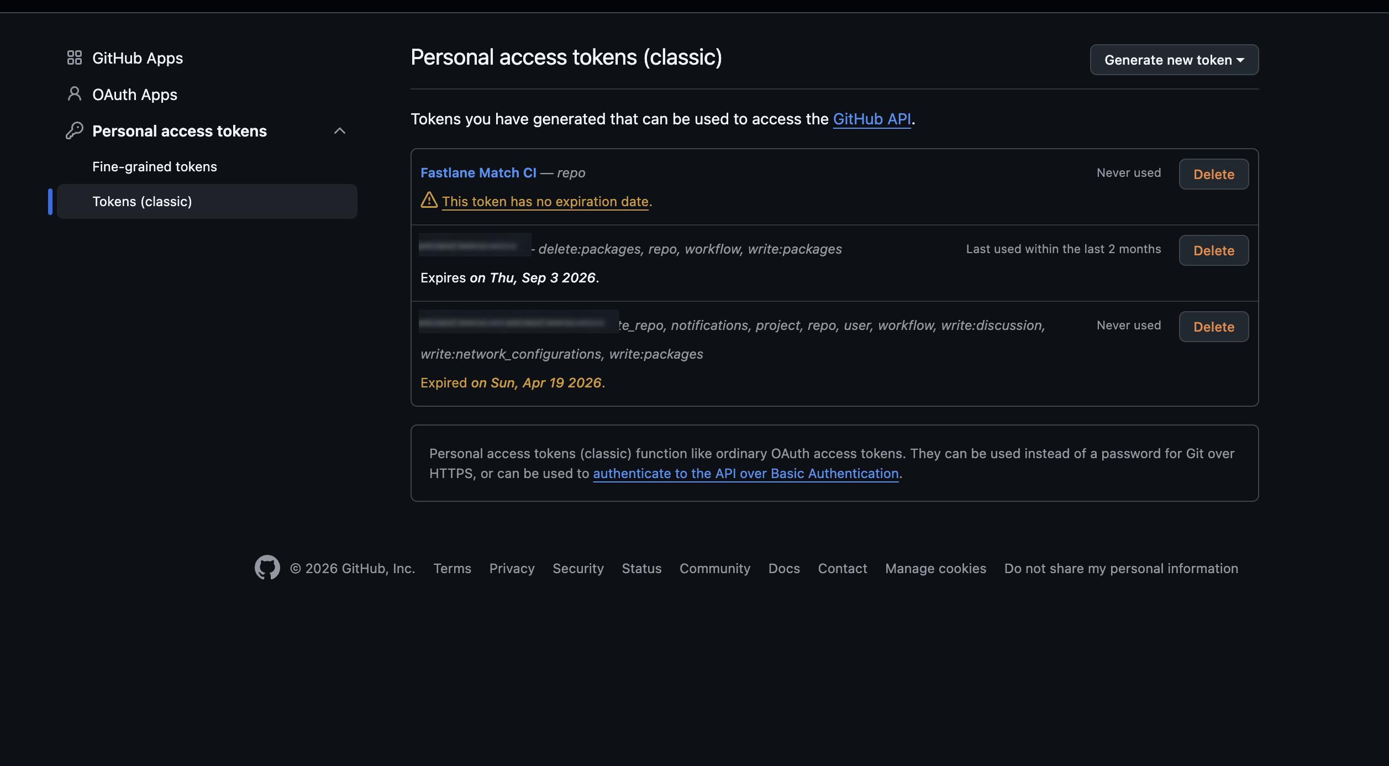Select Tokens (classic) in the sidebar
The image size is (1389, 766).
pyautogui.click(x=207, y=201)
